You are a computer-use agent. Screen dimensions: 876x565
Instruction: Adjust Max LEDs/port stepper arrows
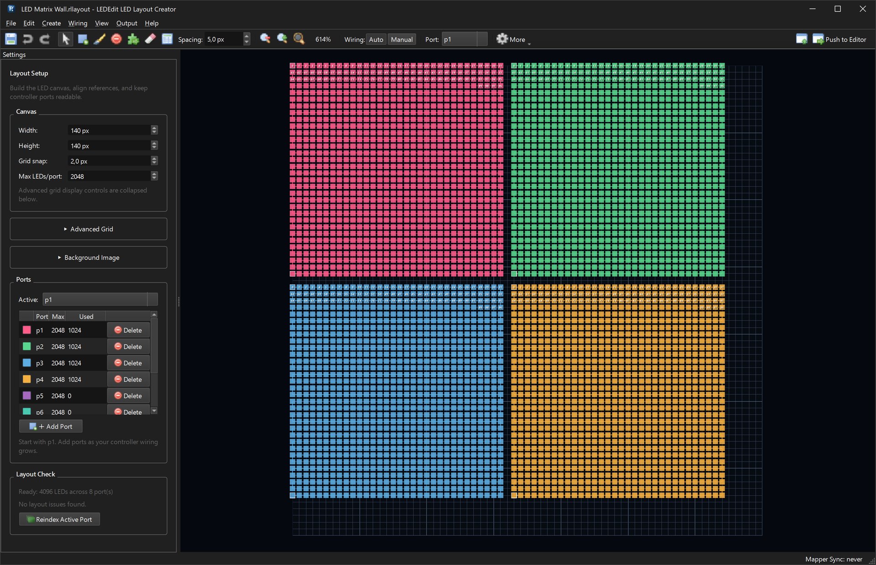154,176
